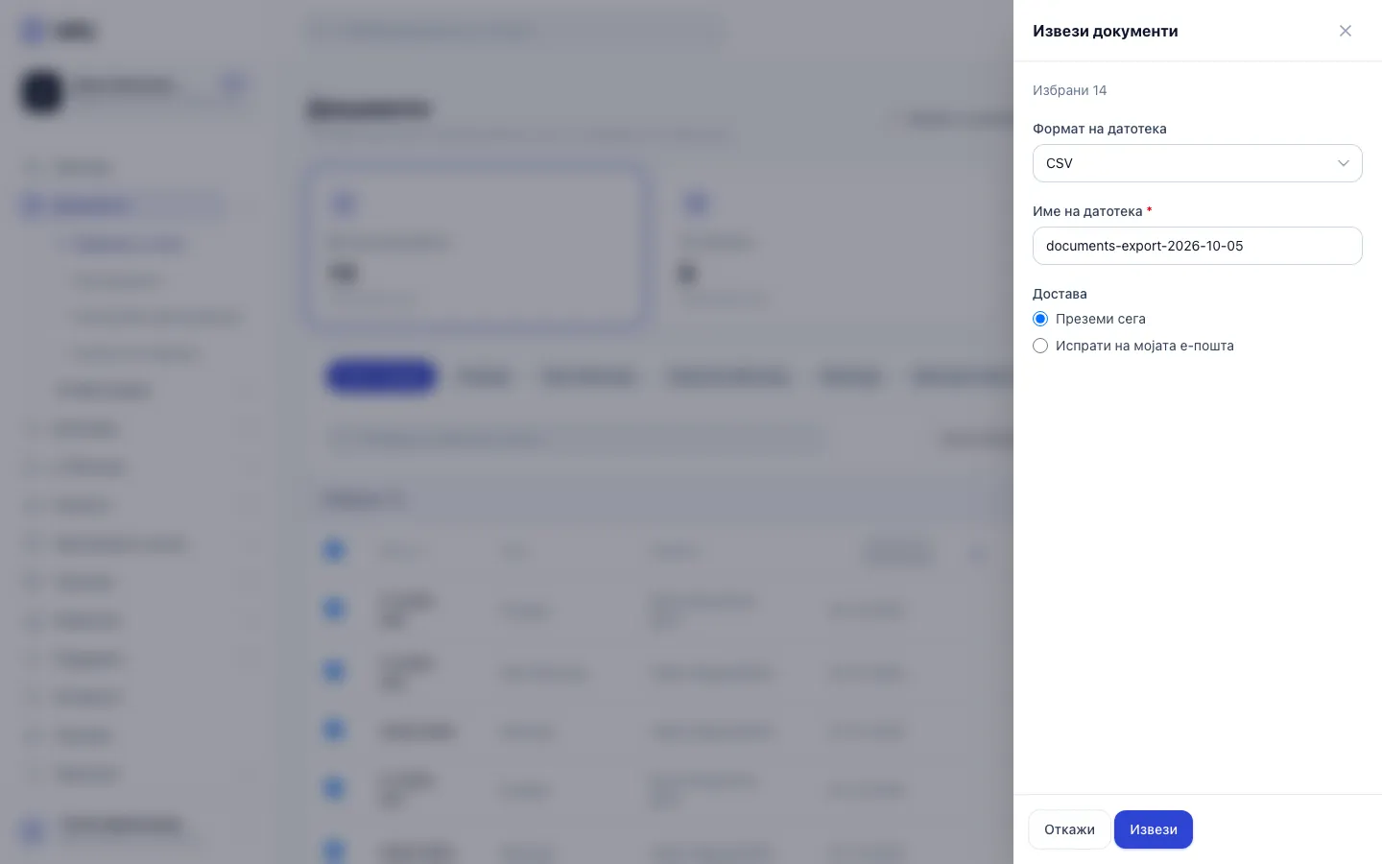Click the Избрани 14 text
The height and width of the screenshot is (864, 1382).
pyautogui.click(x=1069, y=90)
